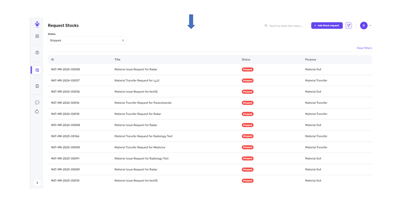Click the app logo in the sidebar
Screen dimensions: 396x219
[37, 24]
